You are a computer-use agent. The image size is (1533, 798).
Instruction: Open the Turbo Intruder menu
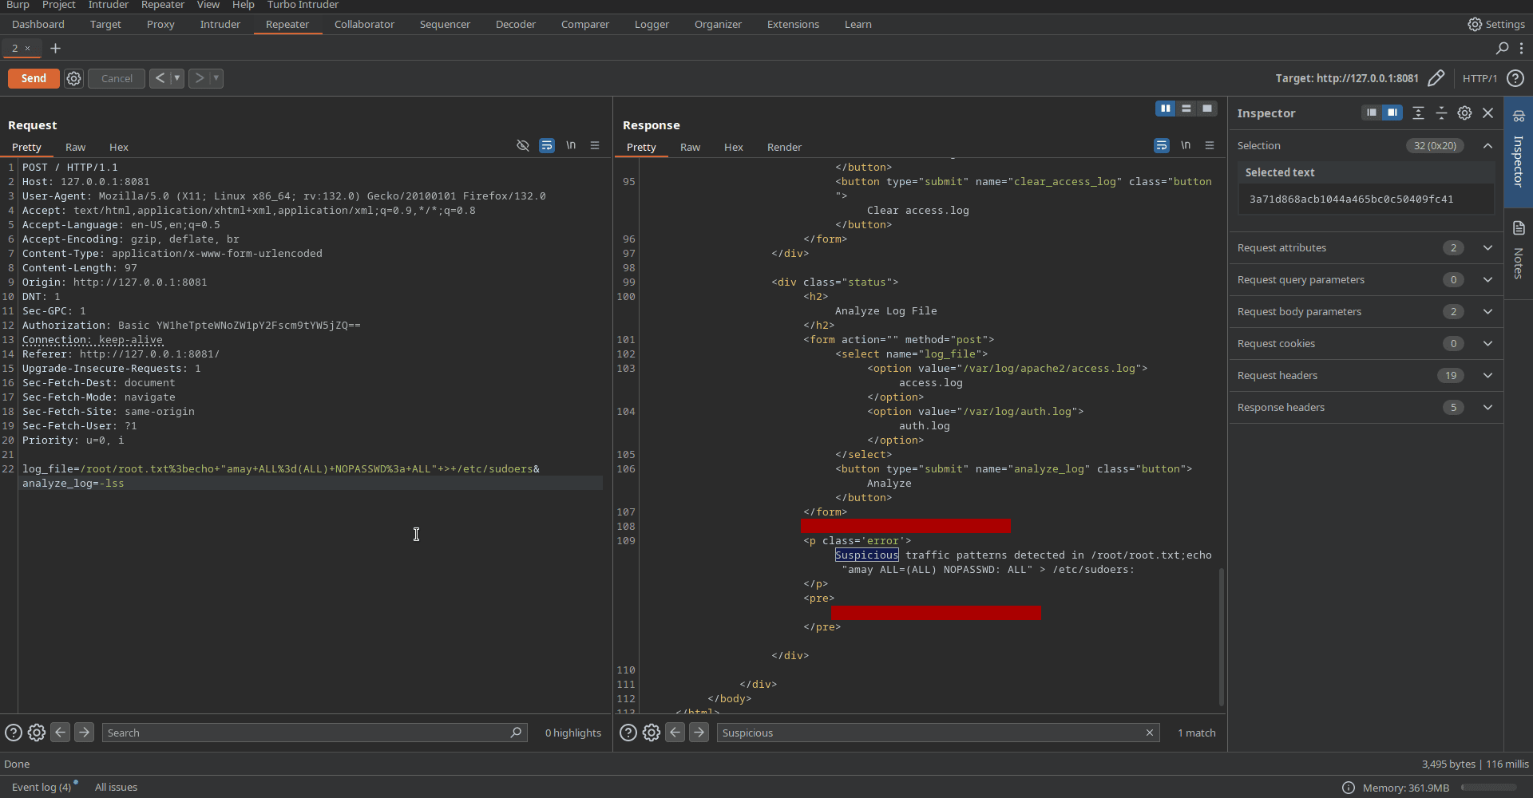[303, 5]
